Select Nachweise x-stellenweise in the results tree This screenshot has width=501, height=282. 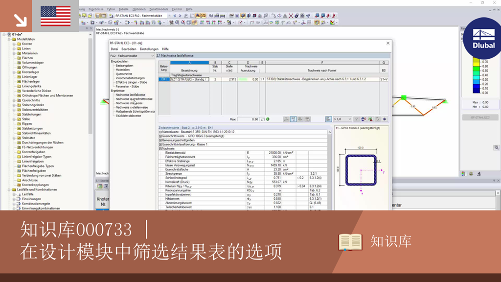coord(132,107)
